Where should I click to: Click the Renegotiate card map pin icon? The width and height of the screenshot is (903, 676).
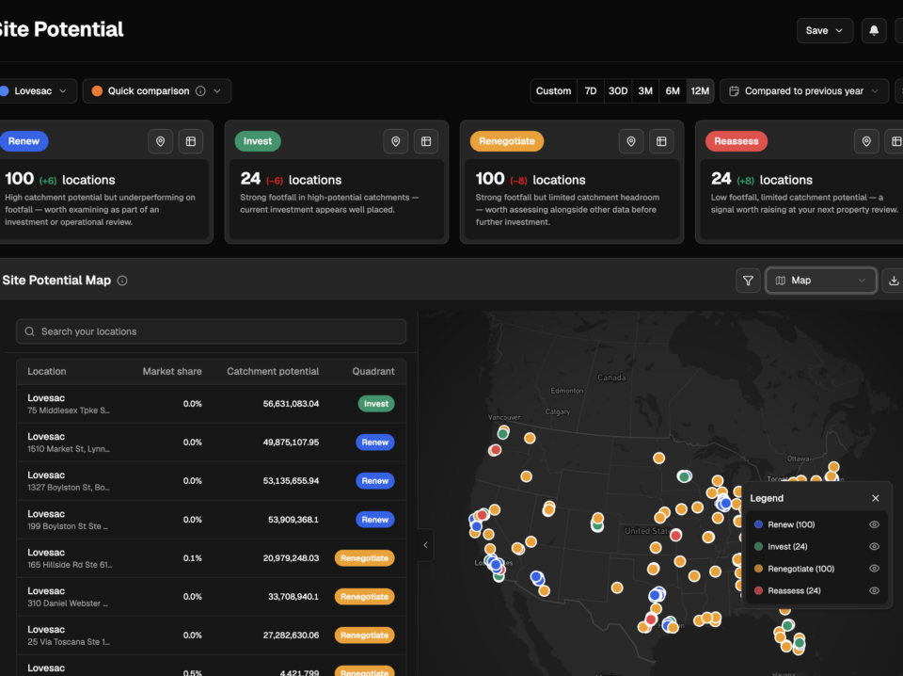click(631, 141)
